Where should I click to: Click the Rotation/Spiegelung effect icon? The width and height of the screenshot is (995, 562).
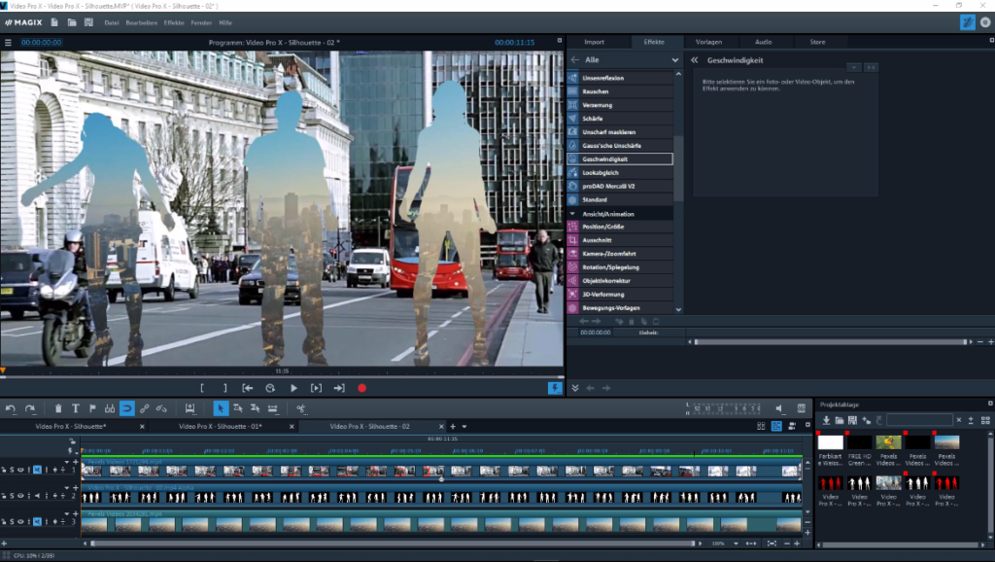pyautogui.click(x=573, y=267)
